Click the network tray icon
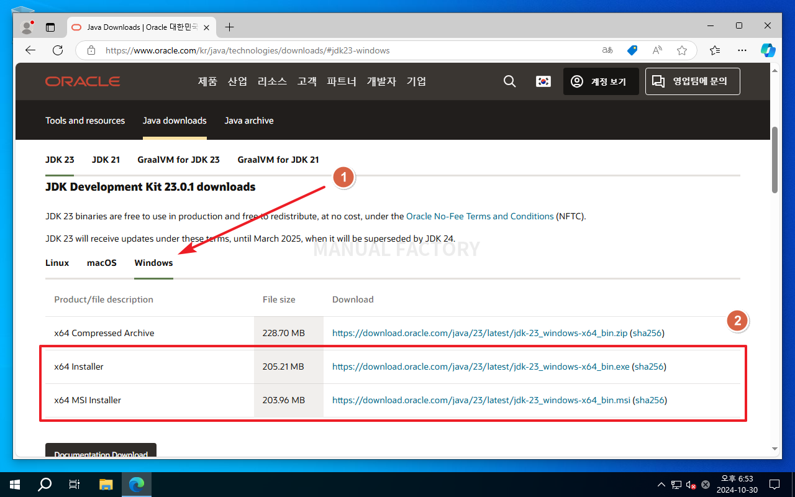This screenshot has height=497, width=795. pyautogui.click(x=676, y=484)
